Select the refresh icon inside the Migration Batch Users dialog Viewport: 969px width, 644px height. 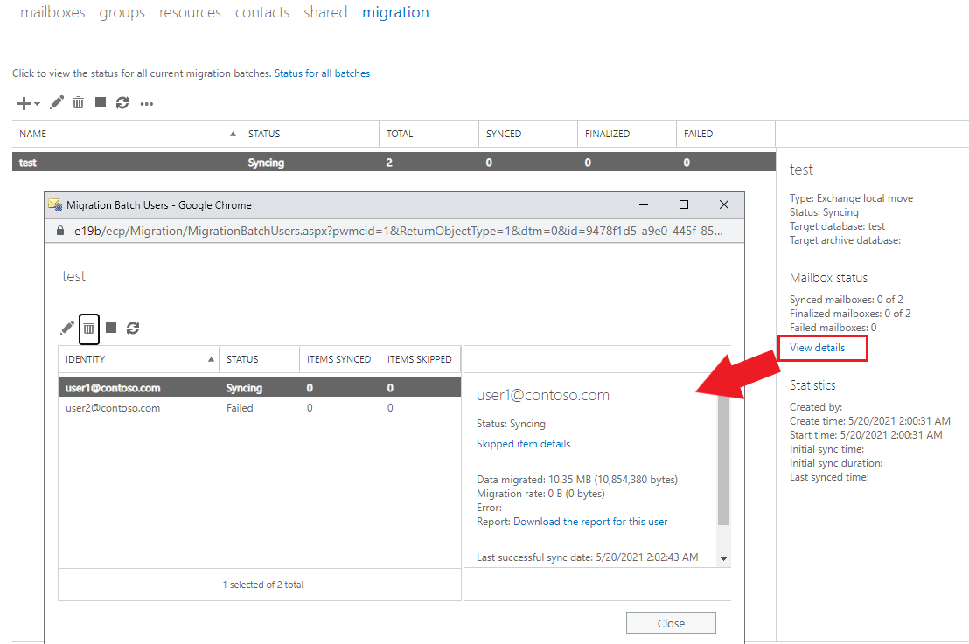tap(133, 328)
